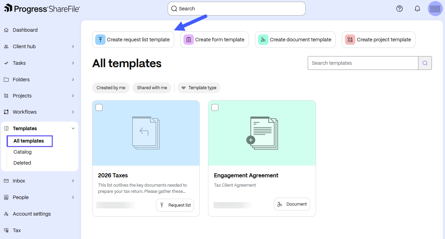Expand the Folders chevron
Viewport: 445px width, 239px height.
[73, 80]
